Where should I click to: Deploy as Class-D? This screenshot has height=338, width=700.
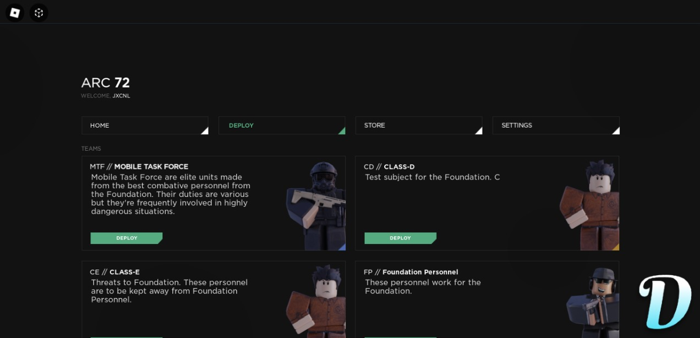[x=400, y=238]
